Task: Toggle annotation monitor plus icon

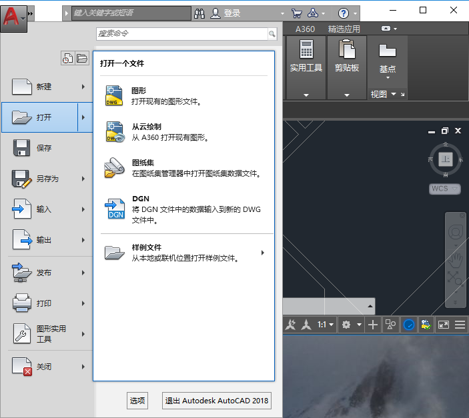Action: (373, 325)
